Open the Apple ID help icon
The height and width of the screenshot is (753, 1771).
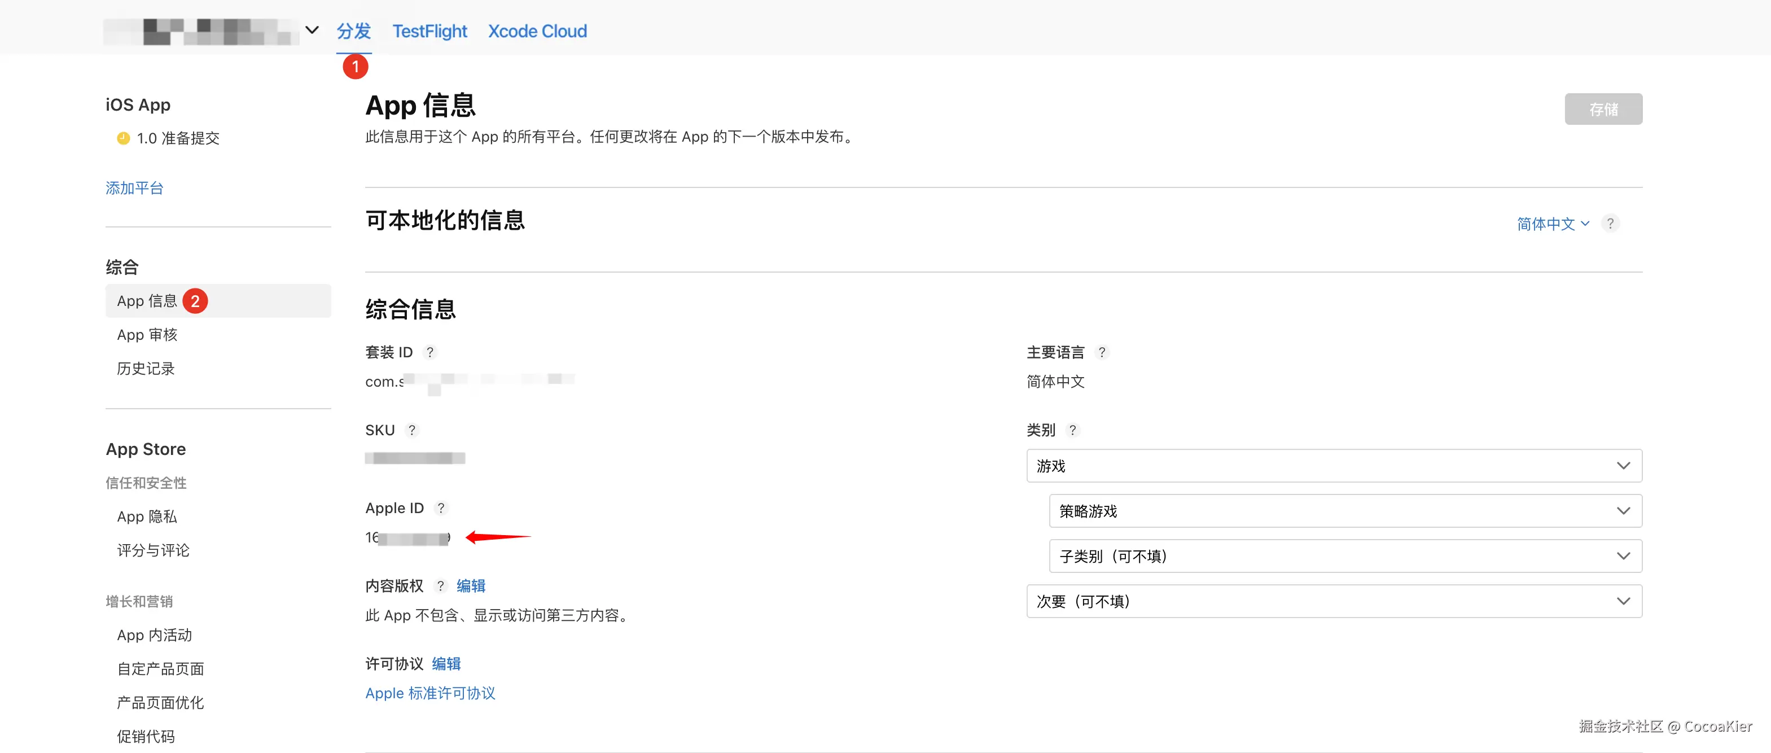point(442,507)
